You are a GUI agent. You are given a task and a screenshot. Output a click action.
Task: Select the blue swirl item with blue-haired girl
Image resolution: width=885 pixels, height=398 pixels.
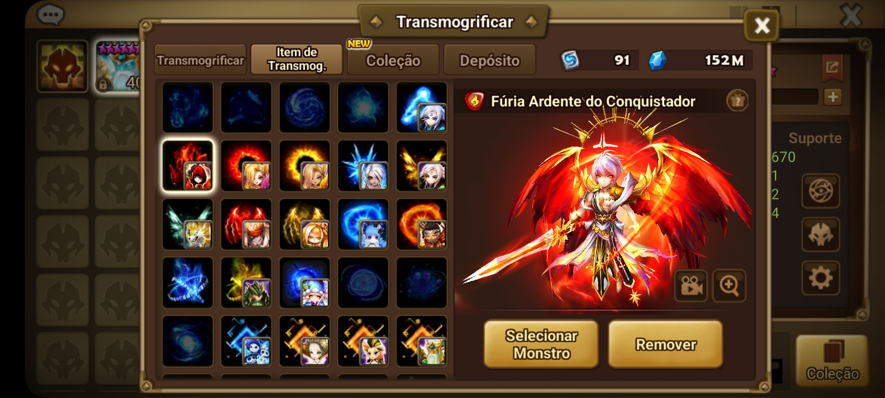click(x=363, y=224)
